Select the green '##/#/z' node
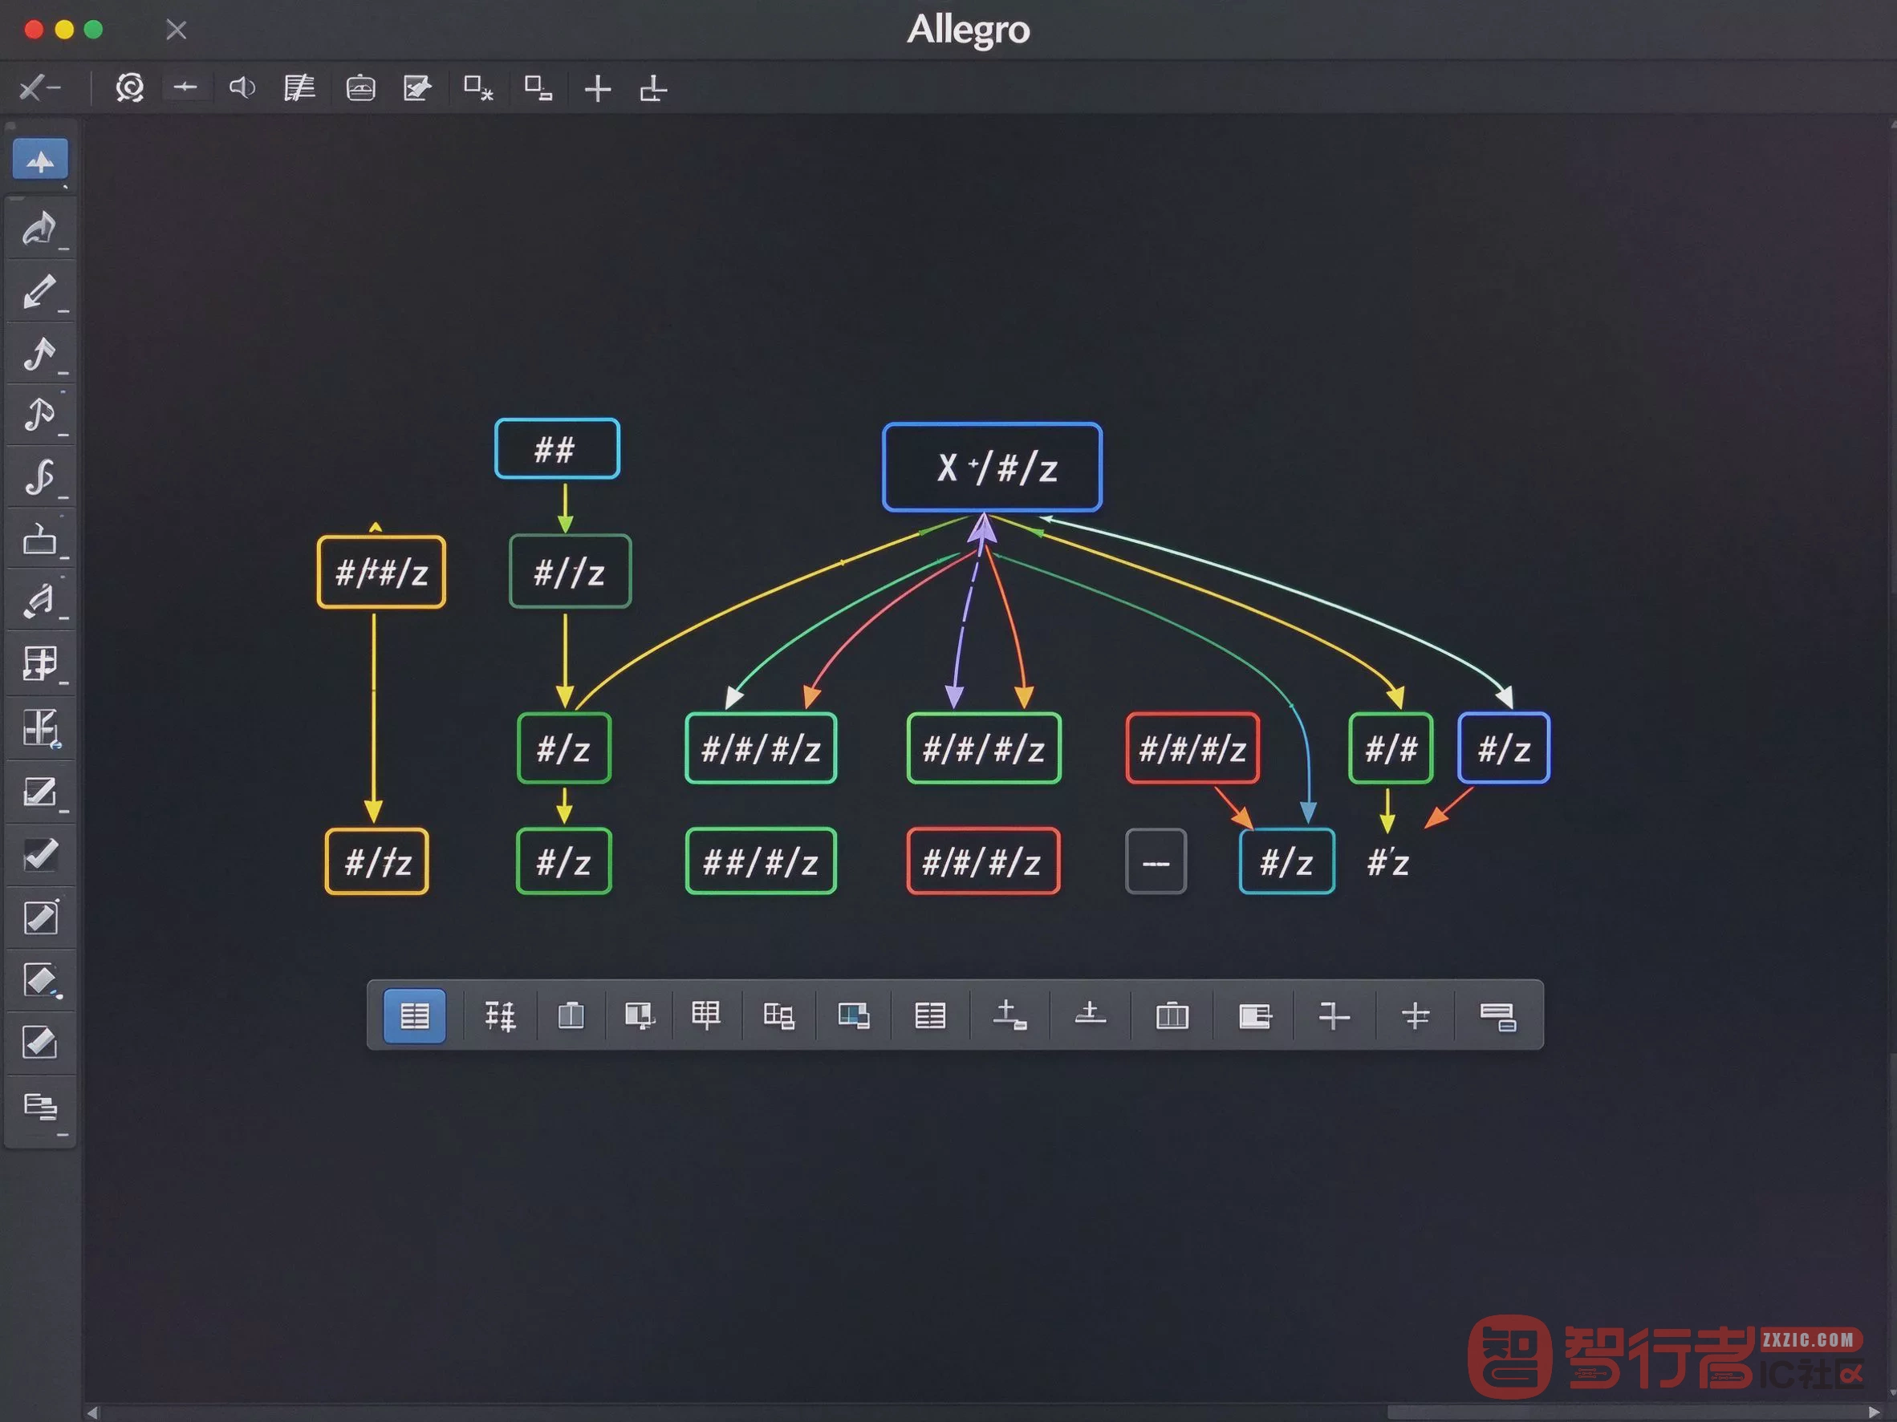The width and height of the screenshot is (1897, 1422). 761,861
